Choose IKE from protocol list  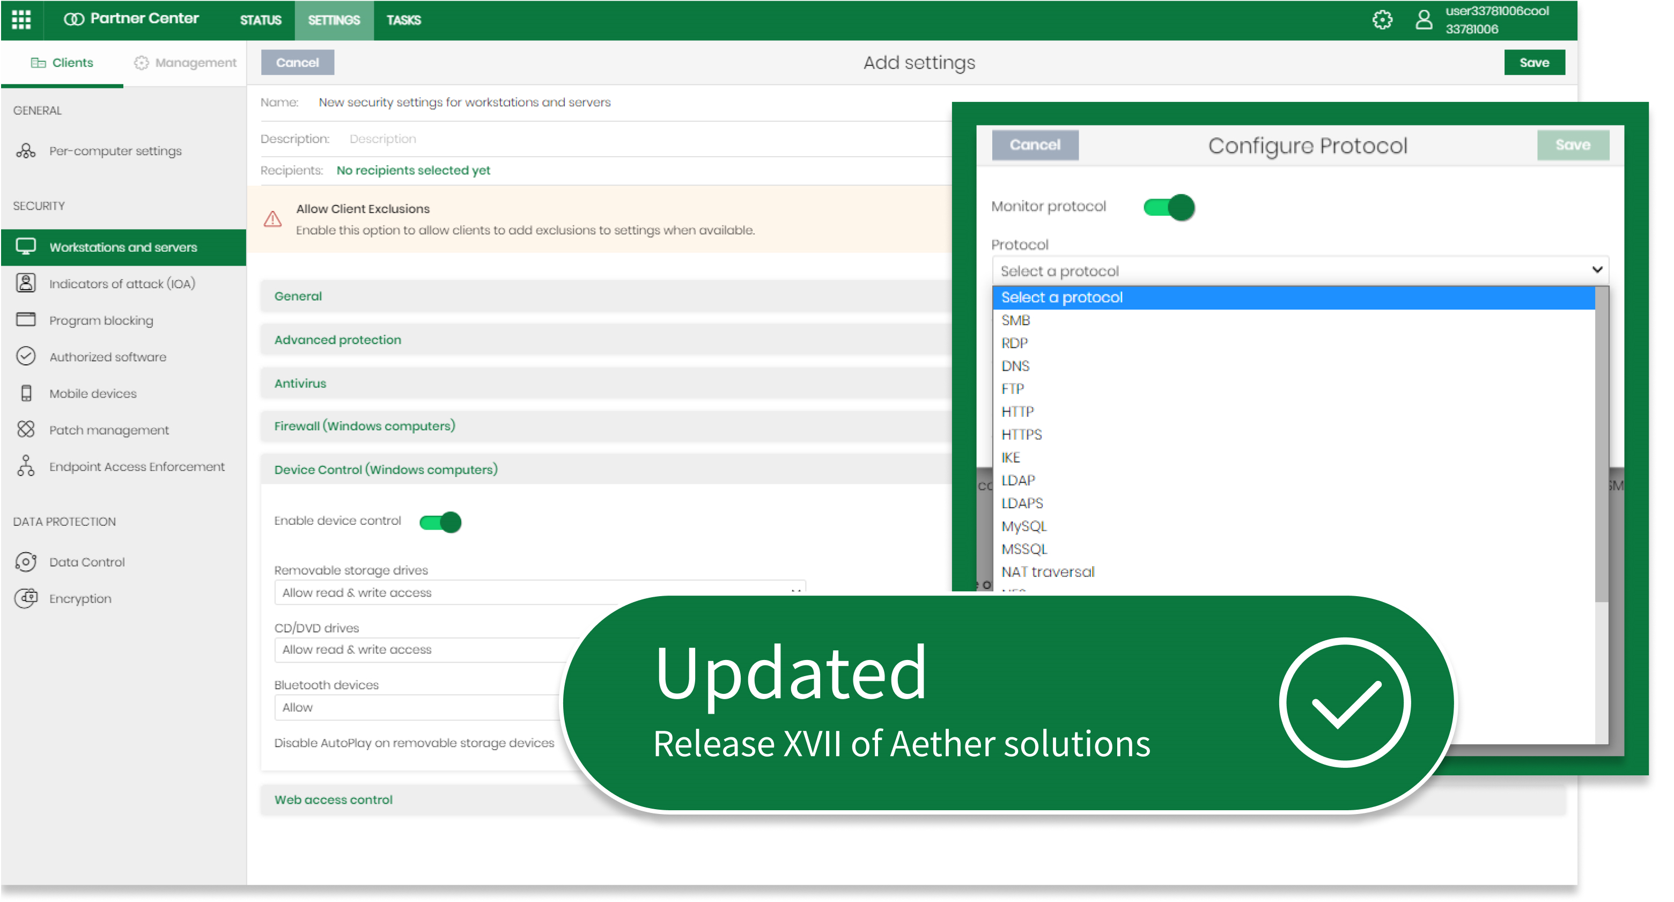1293,457
